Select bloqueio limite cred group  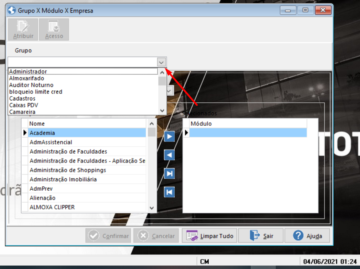coord(83,92)
